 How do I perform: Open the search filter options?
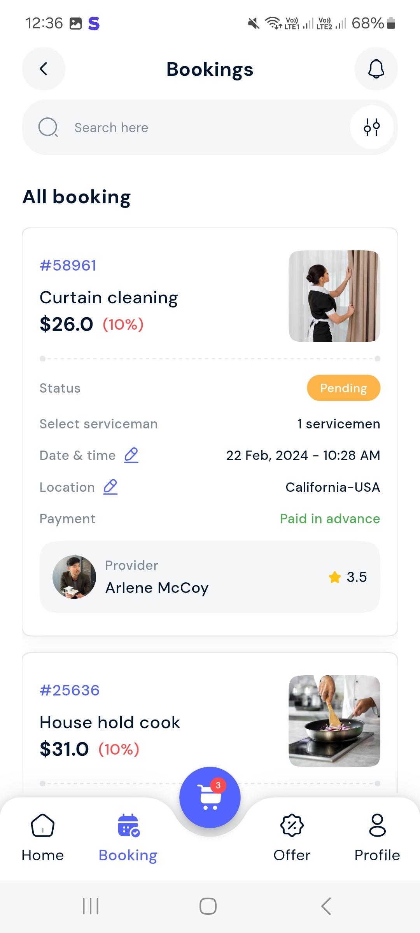tap(371, 127)
